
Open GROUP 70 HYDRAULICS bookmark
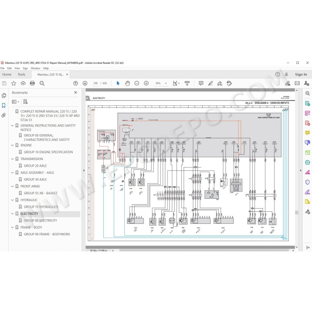[41, 207]
